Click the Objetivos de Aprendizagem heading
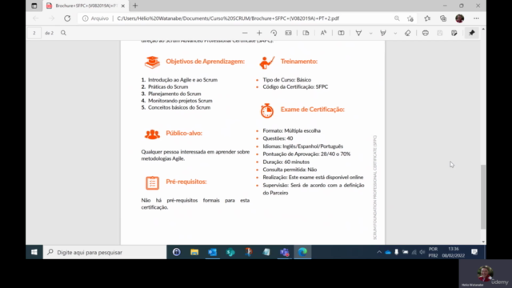 pos(205,62)
